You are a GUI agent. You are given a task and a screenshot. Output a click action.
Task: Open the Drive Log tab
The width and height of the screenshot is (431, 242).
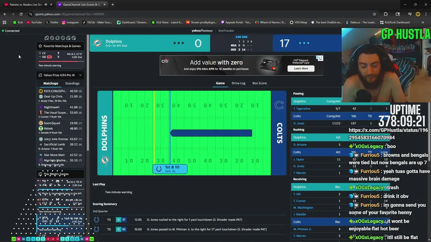[238, 83]
